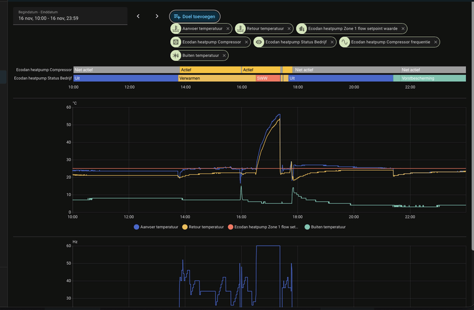474x310 pixels.
Task: Click the Compressor frequentie sine-wave icon
Action: pos(344,42)
